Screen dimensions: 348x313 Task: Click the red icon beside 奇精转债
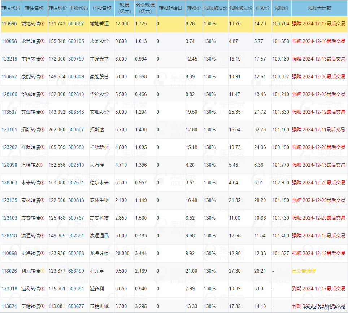pos(42,307)
